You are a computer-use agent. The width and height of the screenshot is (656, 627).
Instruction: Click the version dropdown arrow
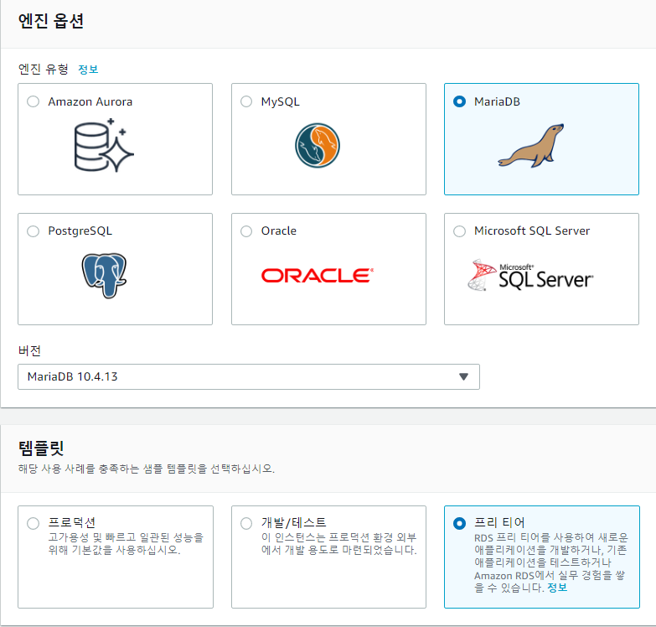463,376
